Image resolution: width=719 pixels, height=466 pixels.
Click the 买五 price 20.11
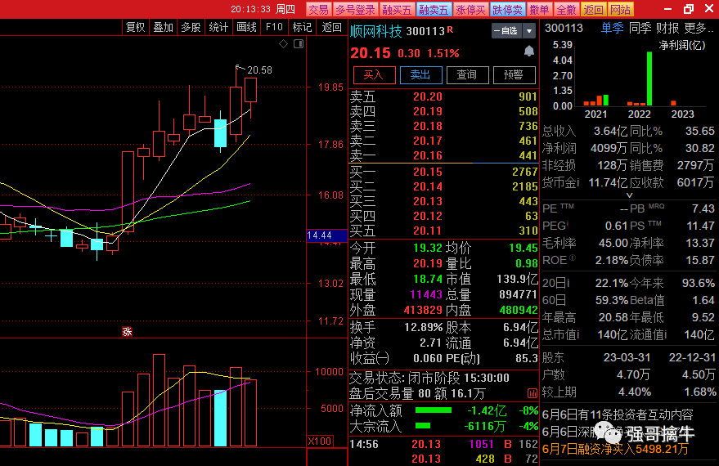click(428, 231)
